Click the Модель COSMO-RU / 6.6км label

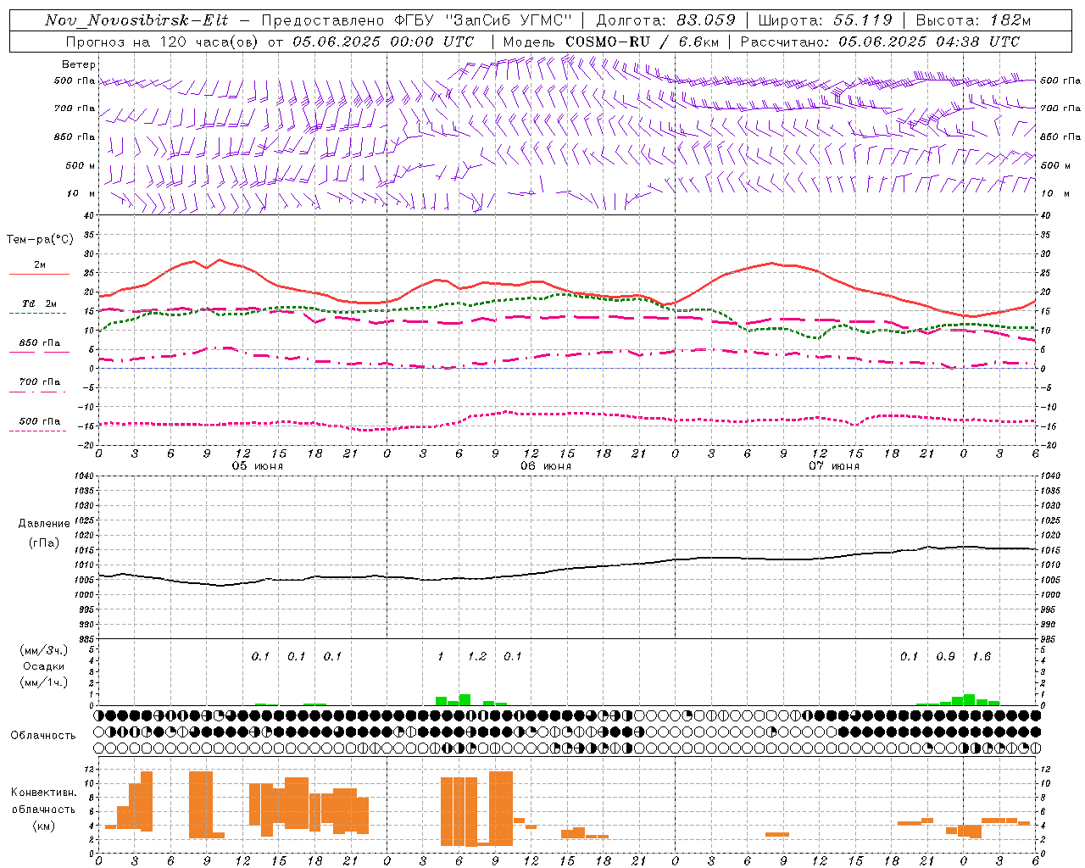point(611,42)
